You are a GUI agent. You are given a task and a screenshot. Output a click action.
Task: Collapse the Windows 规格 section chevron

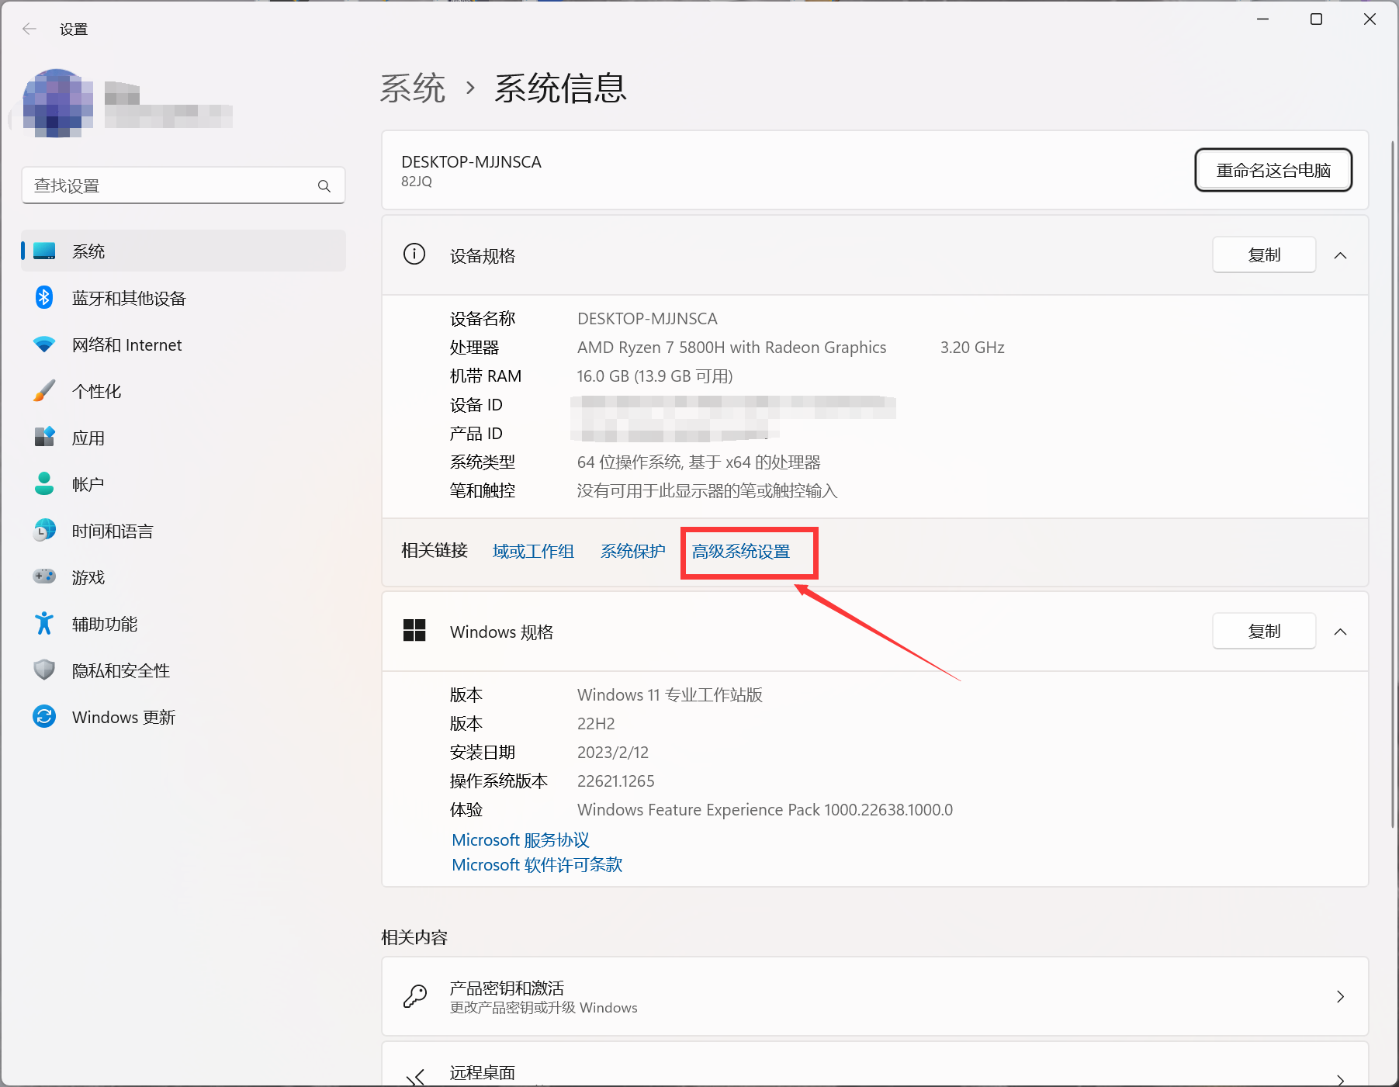tap(1340, 632)
